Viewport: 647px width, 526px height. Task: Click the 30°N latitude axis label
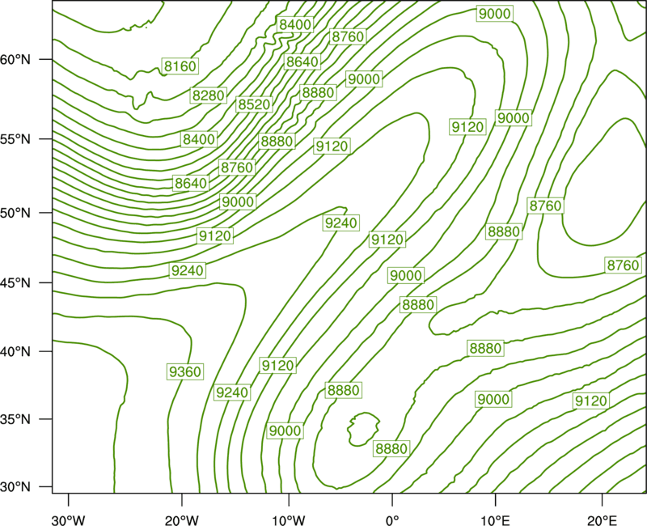click(x=15, y=487)
